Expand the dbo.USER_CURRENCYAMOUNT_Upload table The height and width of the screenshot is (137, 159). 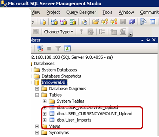tap(45, 114)
